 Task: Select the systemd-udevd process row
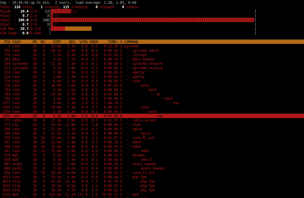click(152, 51)
